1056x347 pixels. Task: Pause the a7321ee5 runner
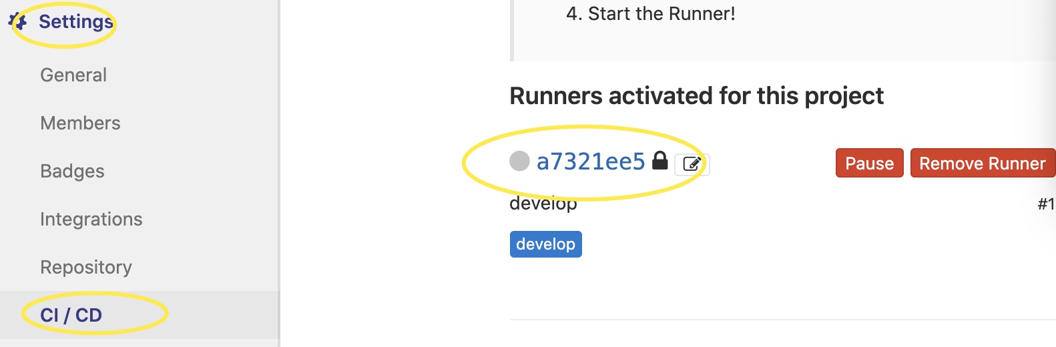coord(869,163)
